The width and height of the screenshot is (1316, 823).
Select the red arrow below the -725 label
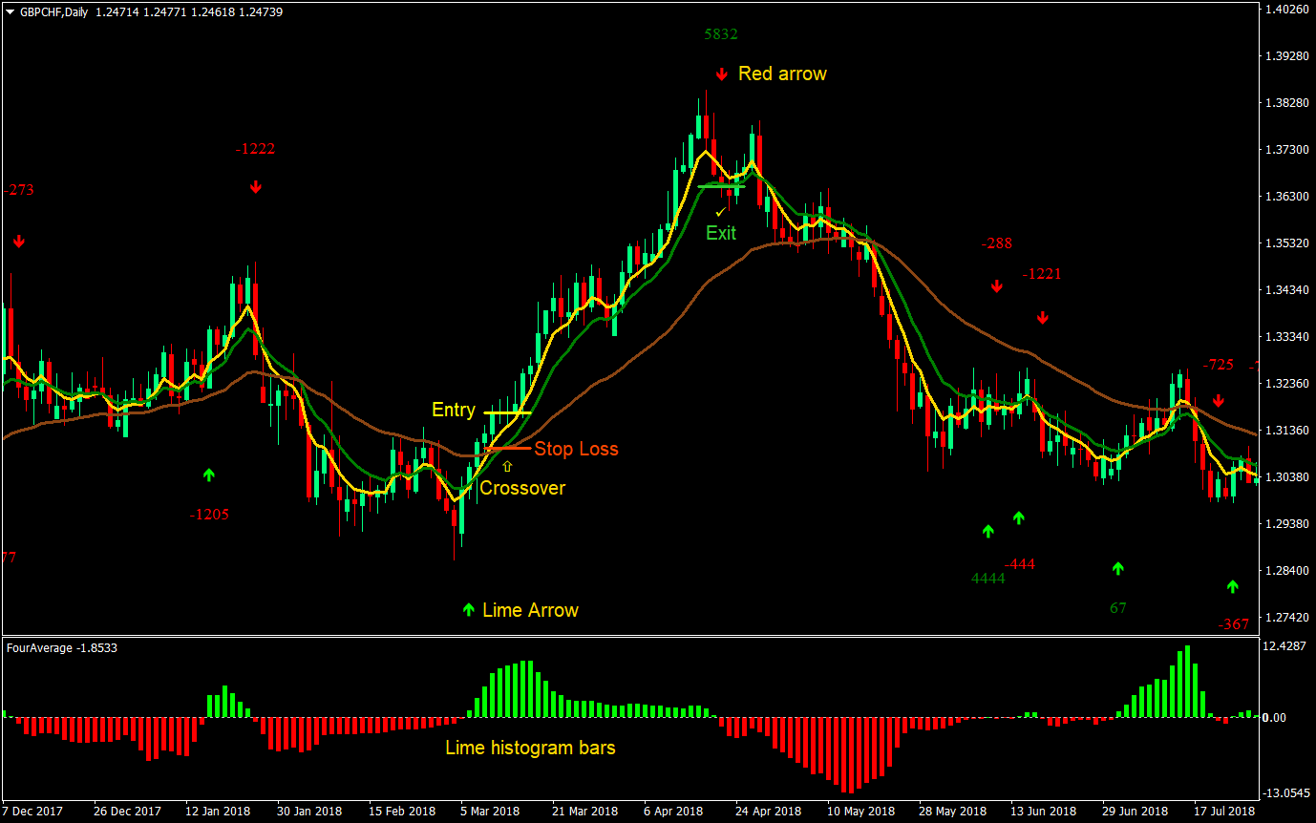(1220, 401)
